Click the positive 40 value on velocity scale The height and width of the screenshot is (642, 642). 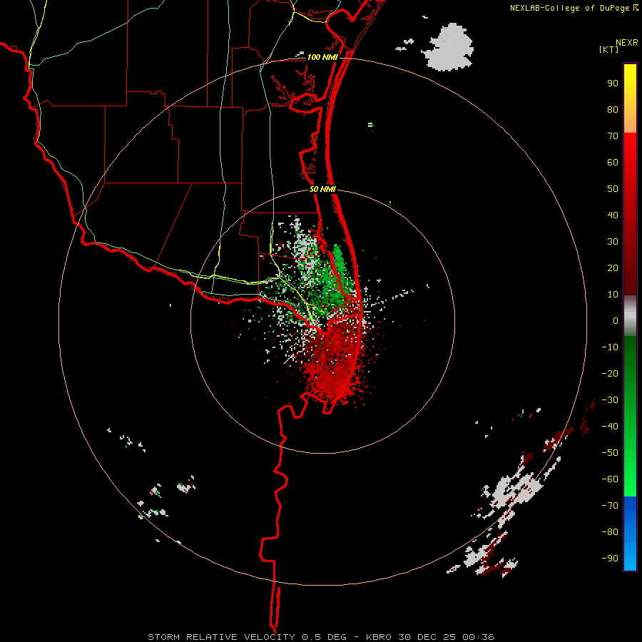click(x=613, y=215)
